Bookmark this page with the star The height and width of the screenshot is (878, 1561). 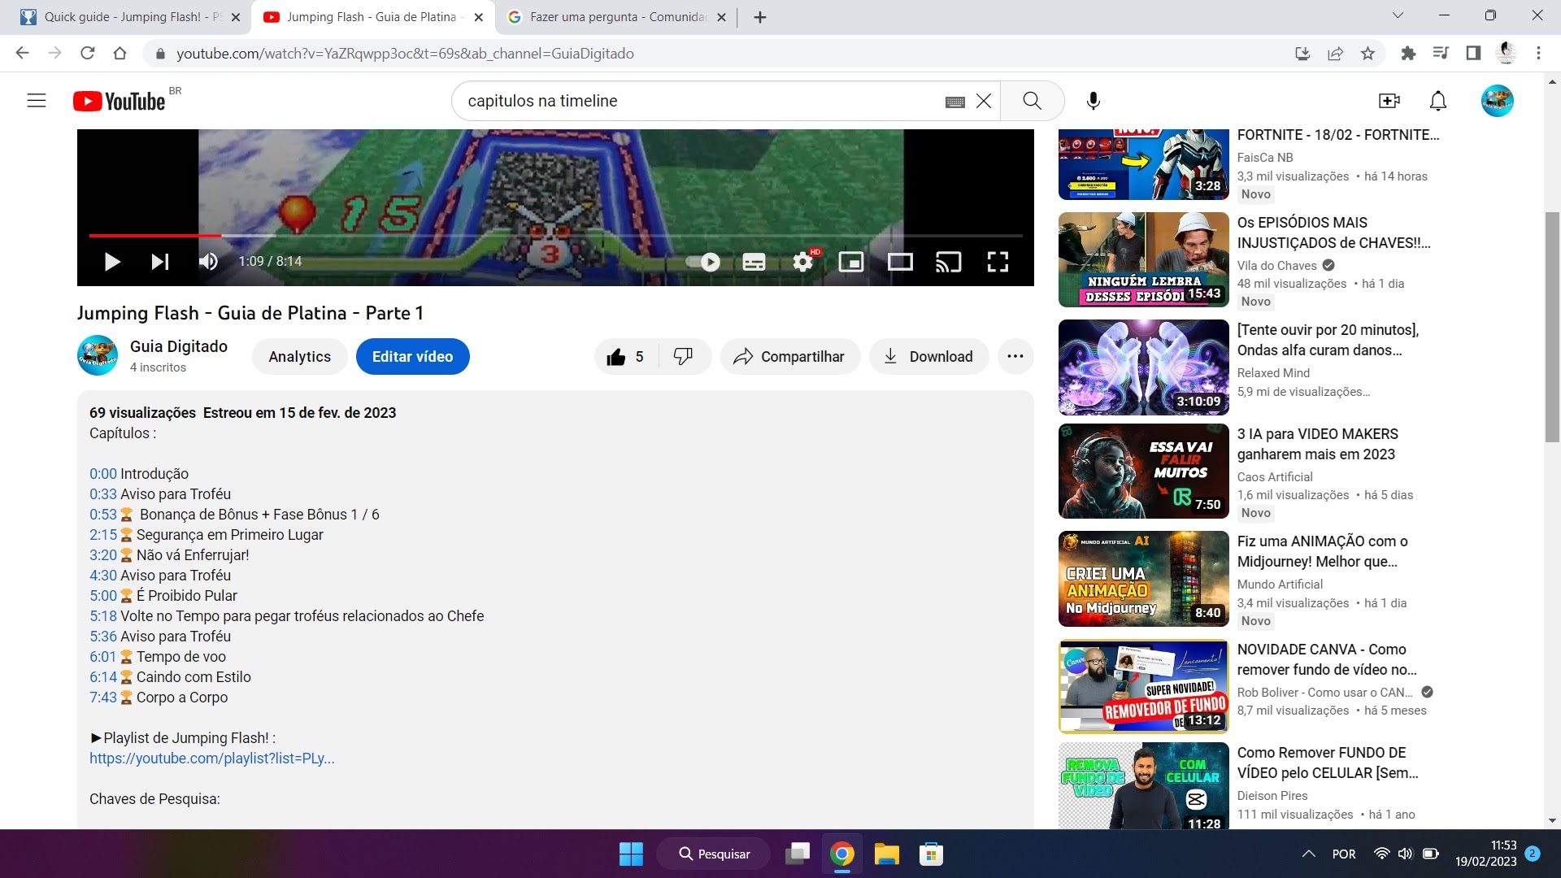coord(1368,53)
